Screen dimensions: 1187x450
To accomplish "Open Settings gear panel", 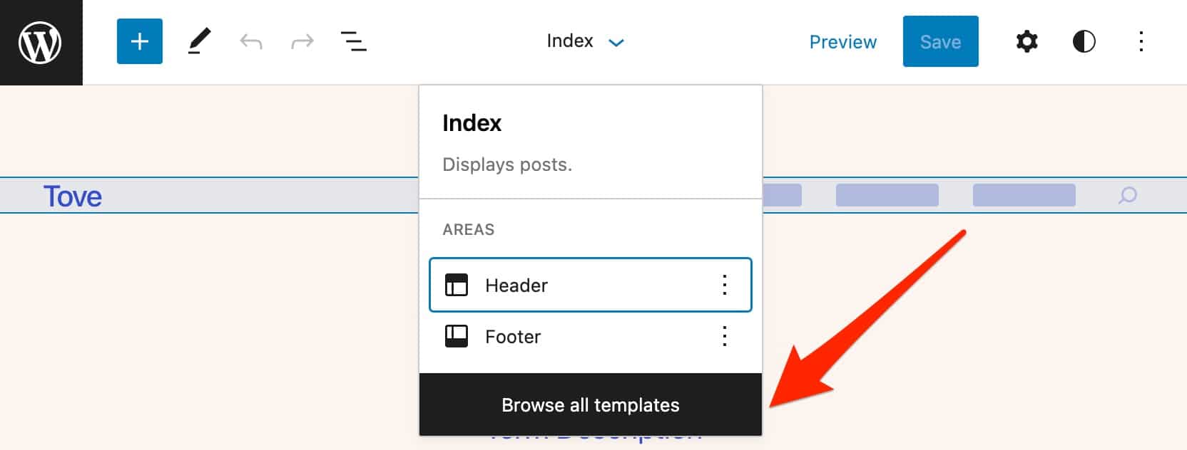I will (x=1026, y=41).
